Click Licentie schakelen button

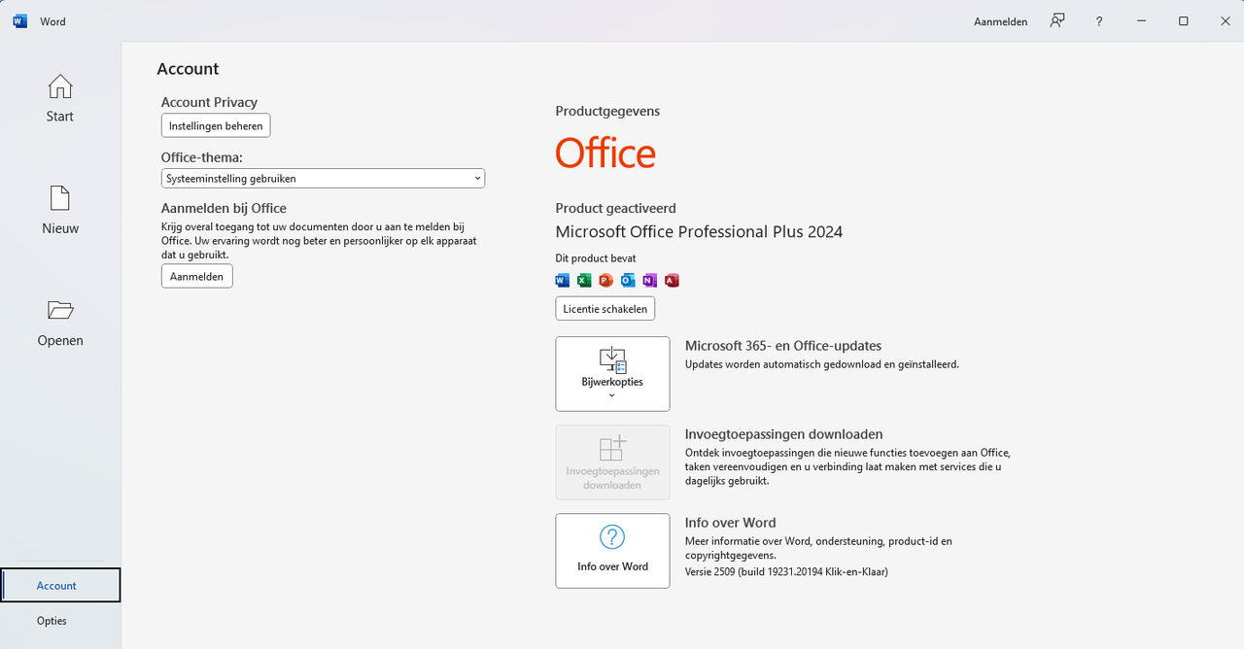[x=605, y=309]
